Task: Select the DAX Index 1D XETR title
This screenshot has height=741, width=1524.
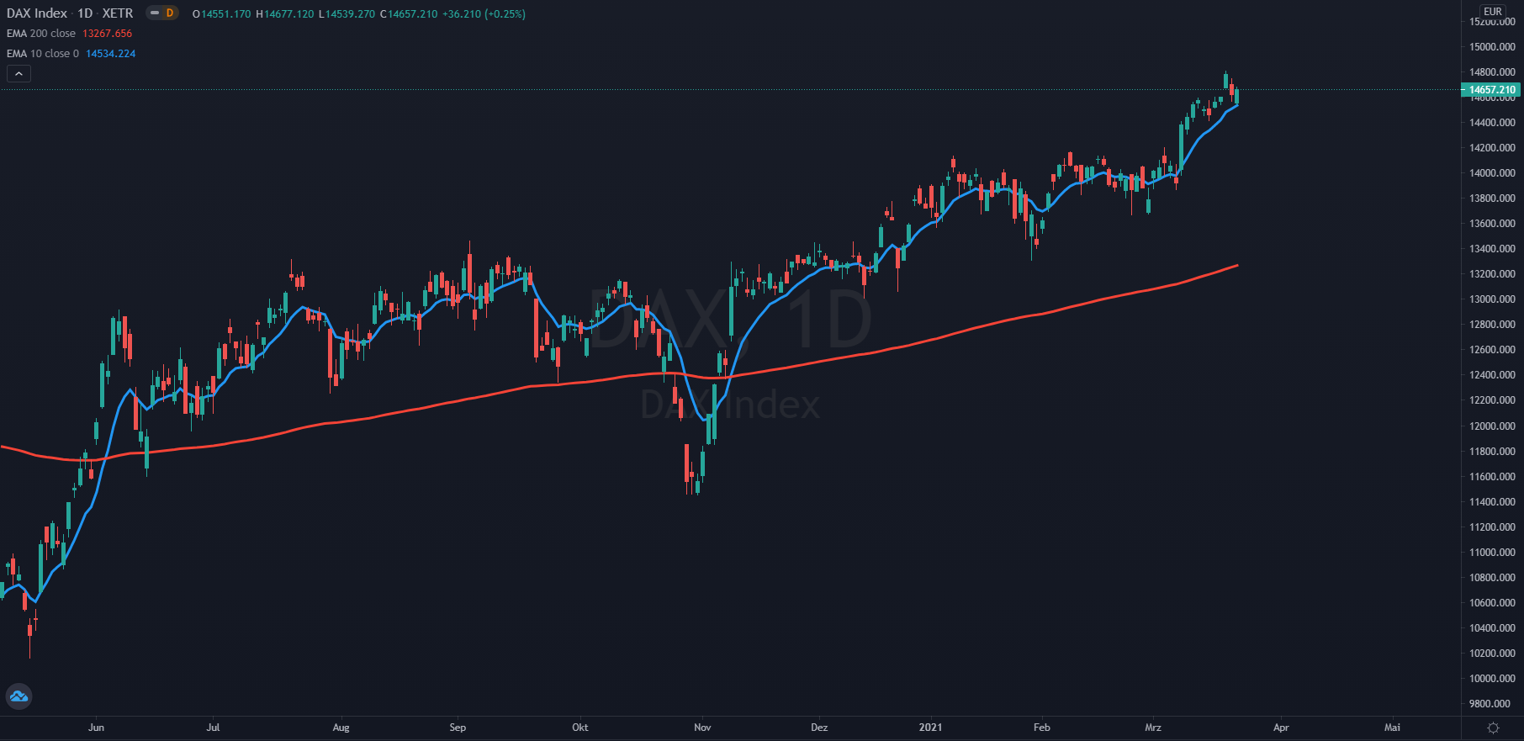Action: (70, 13)
